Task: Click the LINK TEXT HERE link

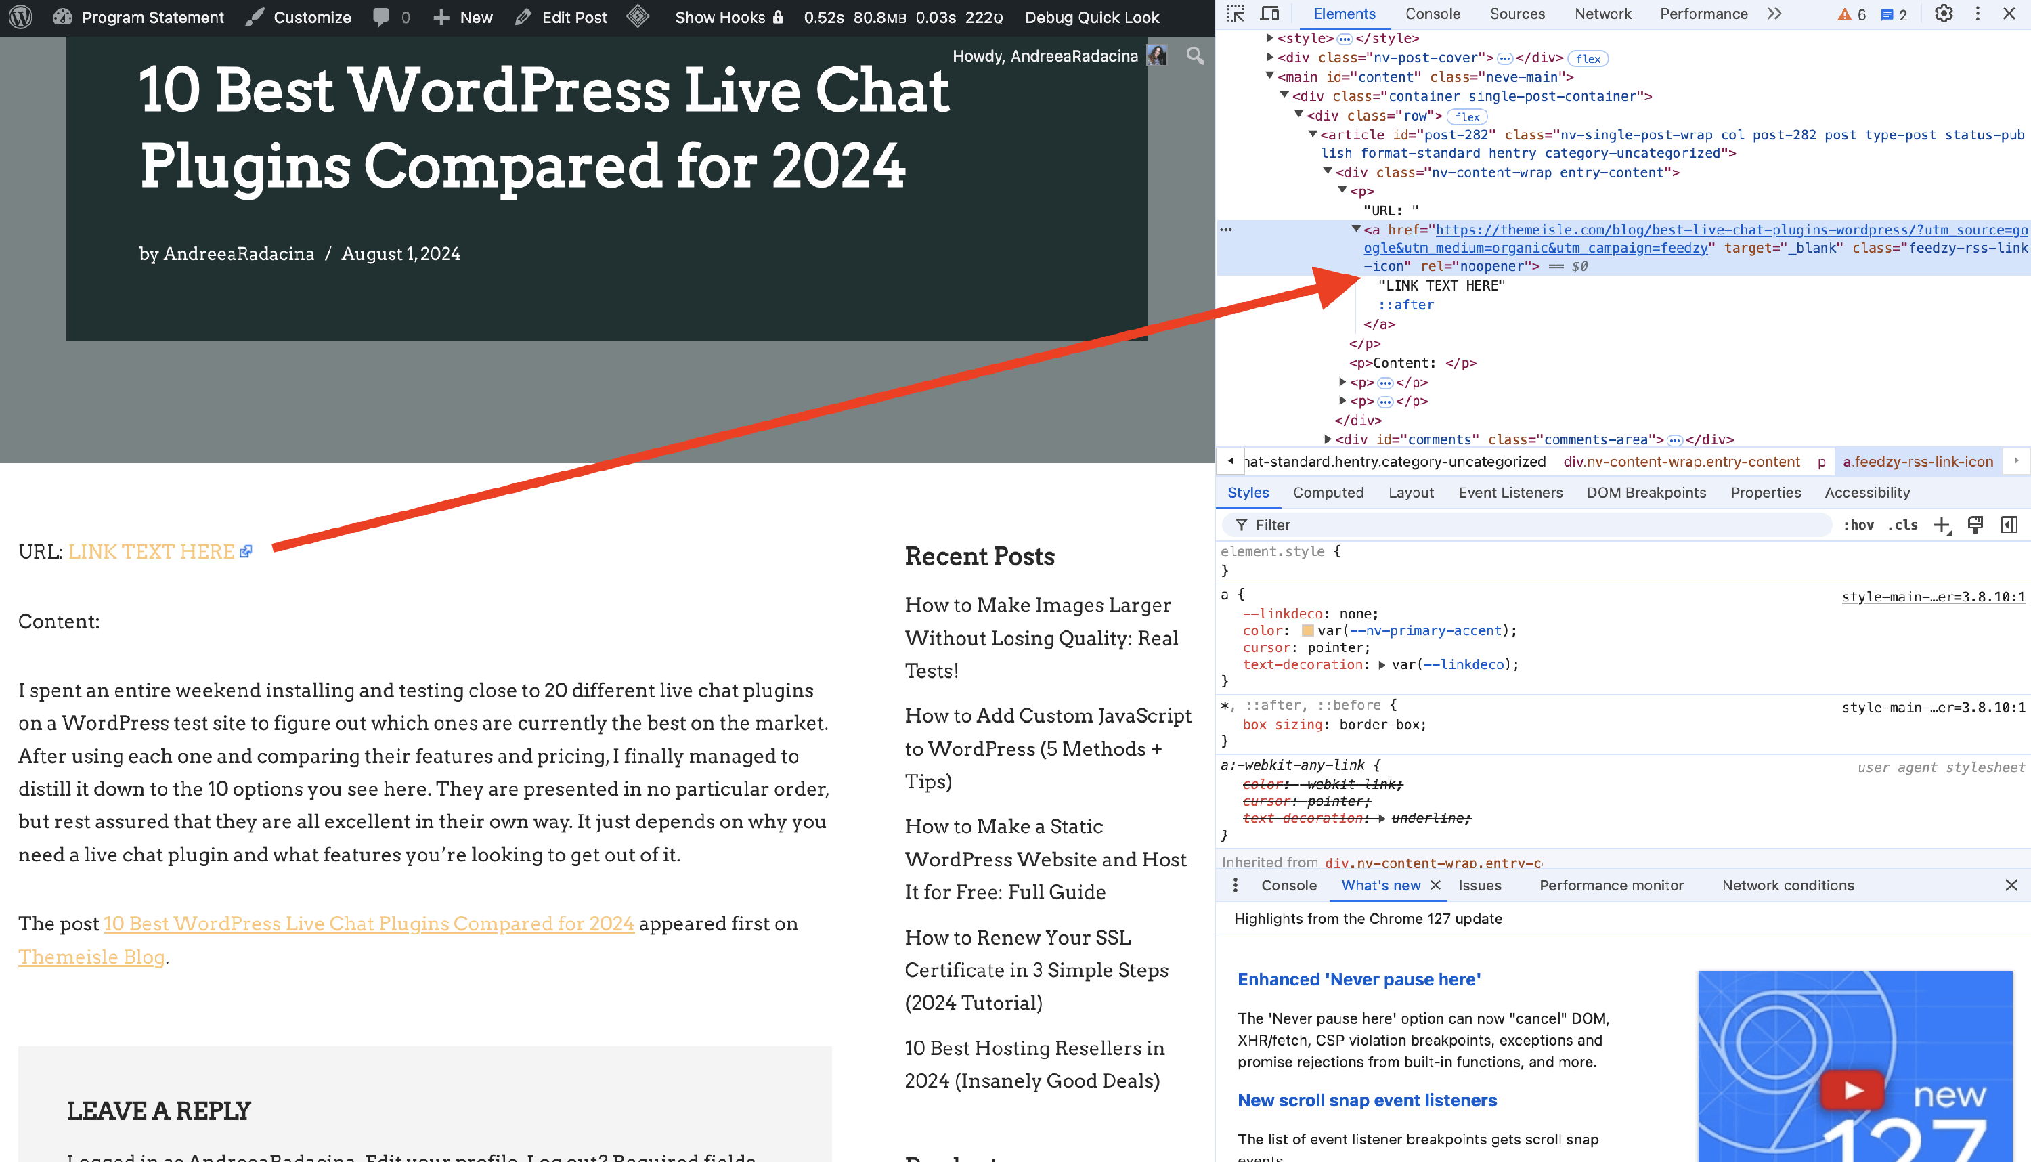Action: [x=152, y=551]
